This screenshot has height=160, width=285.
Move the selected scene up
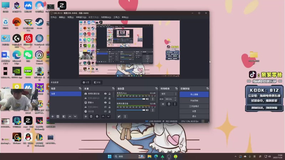coord(70,117)
